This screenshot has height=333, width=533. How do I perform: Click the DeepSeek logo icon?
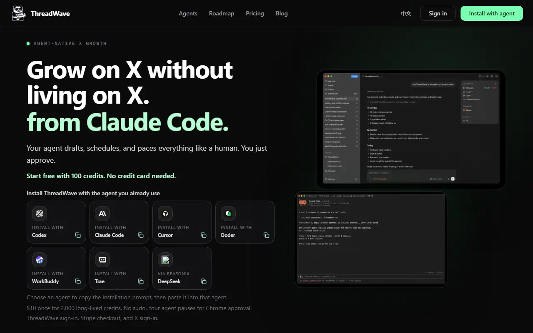point(165,260)
